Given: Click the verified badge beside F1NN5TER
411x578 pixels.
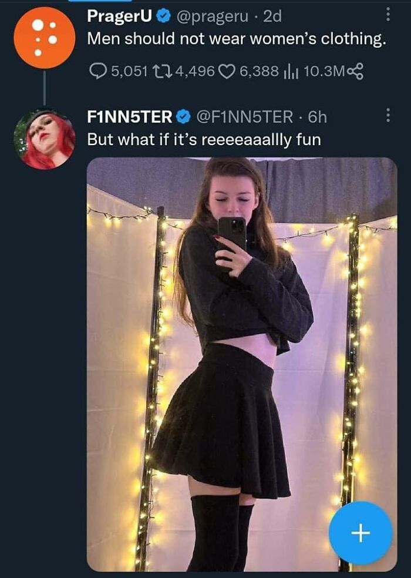Looking at the screenshot, I should 183,117.
